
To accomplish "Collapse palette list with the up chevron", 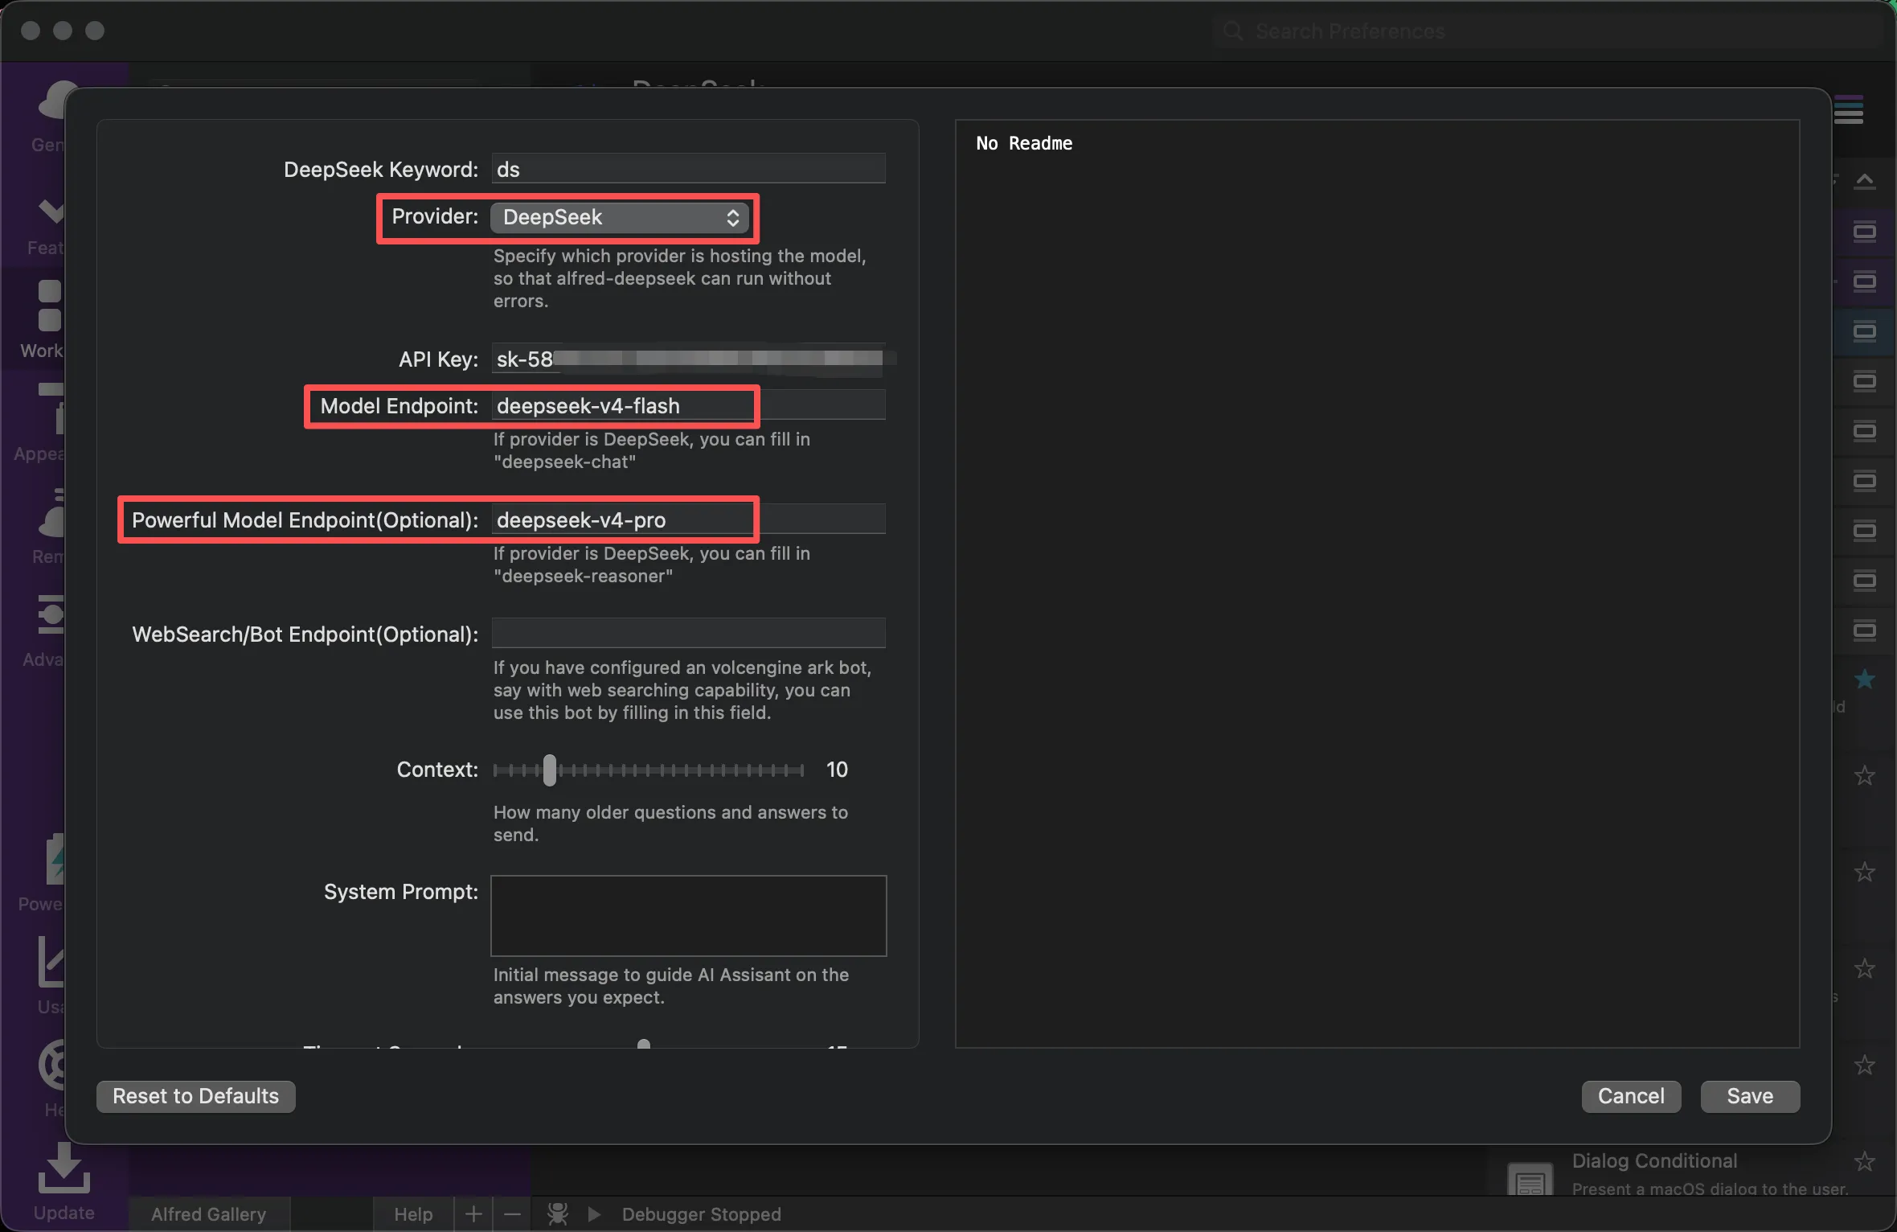I will (x=1864, y=180).
